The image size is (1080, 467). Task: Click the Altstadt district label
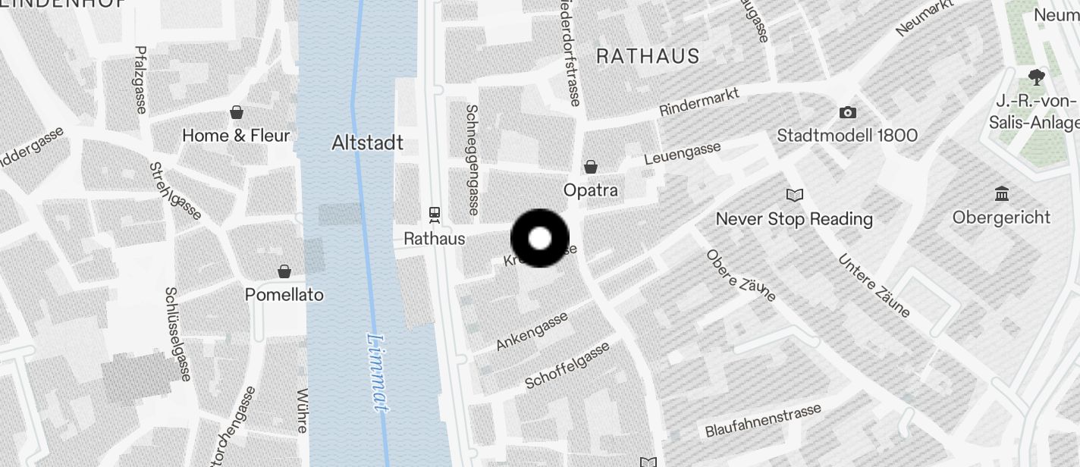[x=368, y=143]
